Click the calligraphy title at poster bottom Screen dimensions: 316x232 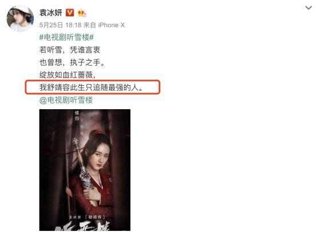point(83,226)
